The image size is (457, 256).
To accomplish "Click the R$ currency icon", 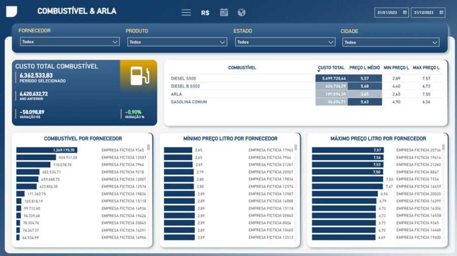I will pos(205,13).
